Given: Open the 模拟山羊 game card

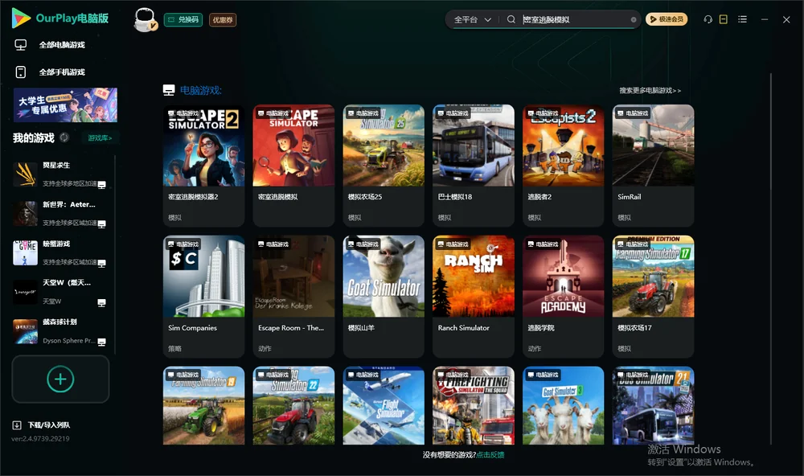Looking at the screenshot, I should click(x=384, y=296).
